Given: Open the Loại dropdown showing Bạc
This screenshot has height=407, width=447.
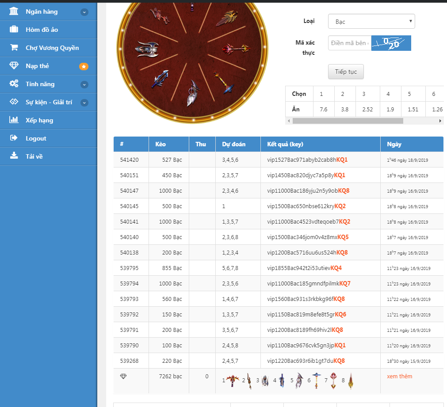Looking at the screenshot, I should [371, 21].
